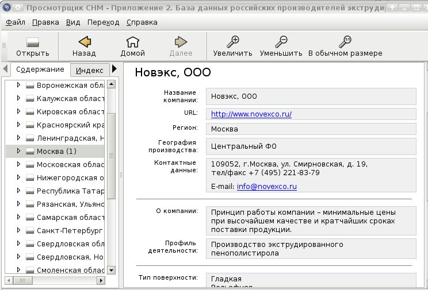Click the book icon beside Самарская область
The height and width of the screenshot is (290, 428).
click(30, 218)
